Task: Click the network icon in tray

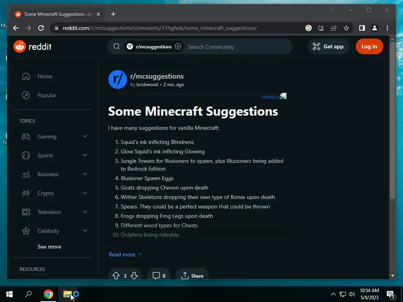Action: coord(343,294)
